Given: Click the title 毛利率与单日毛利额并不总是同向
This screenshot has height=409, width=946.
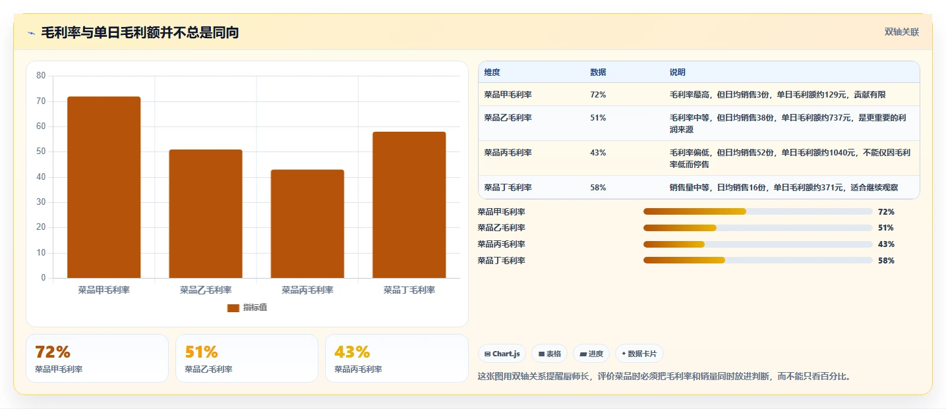Looking at the screenshot, I should click(140, 32).
